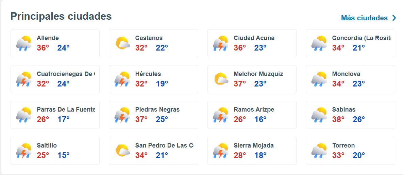Select the Piedras Negras city name
This screenshot has height=175, width=403.
pyautogui.click(x=157, y=110)
